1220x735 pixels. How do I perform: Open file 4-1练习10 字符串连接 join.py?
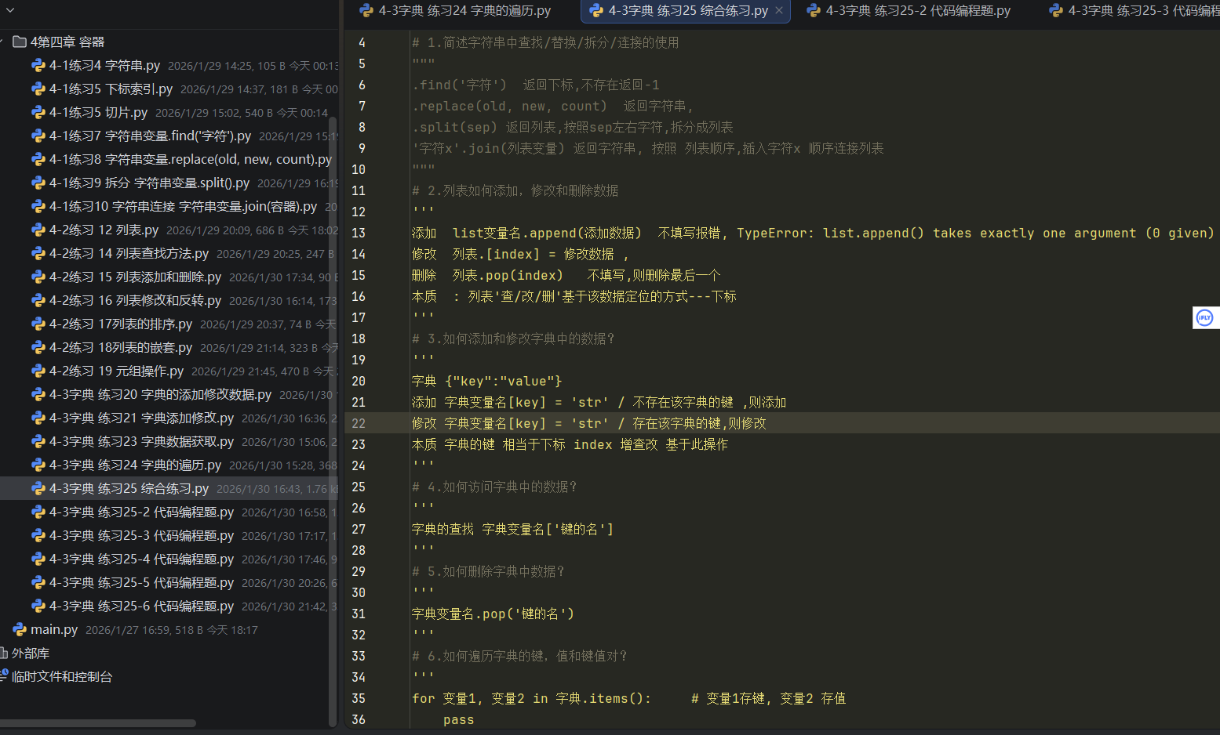183,206
